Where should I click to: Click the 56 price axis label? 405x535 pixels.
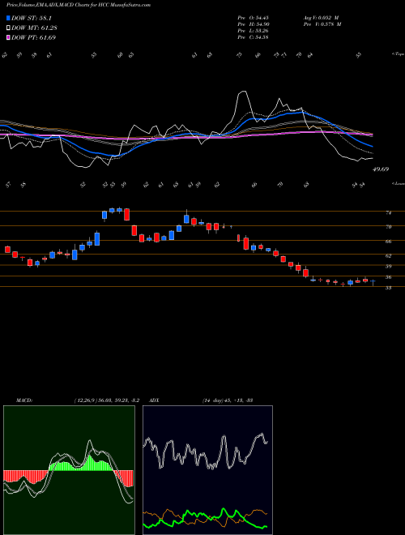tap(388, 277)
